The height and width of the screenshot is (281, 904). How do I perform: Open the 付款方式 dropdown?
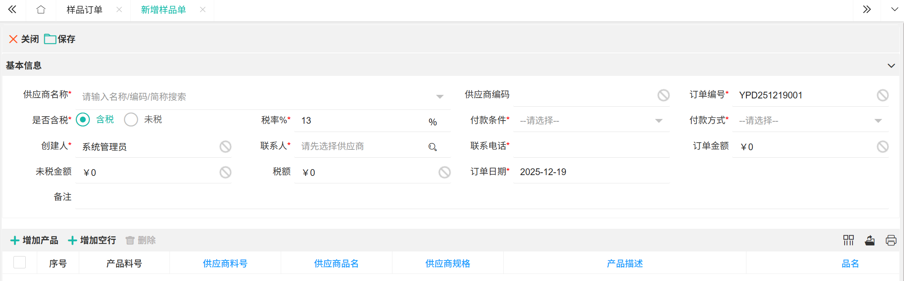[878, 121]
